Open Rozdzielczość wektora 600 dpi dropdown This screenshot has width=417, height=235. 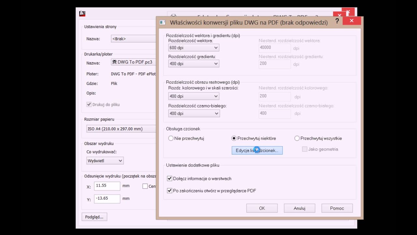point(194,48)
